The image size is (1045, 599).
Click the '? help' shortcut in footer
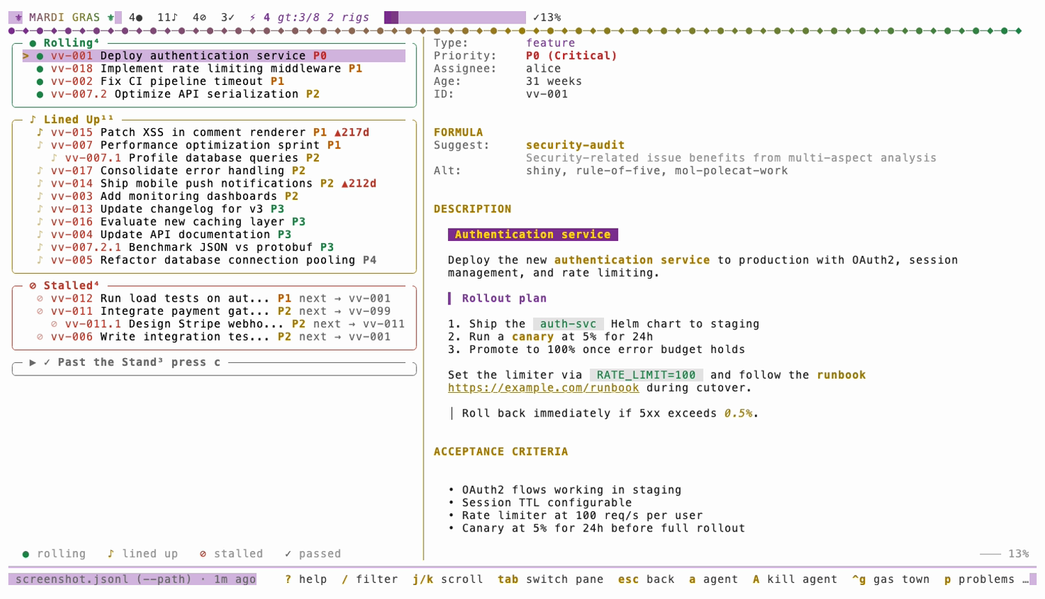306,579
